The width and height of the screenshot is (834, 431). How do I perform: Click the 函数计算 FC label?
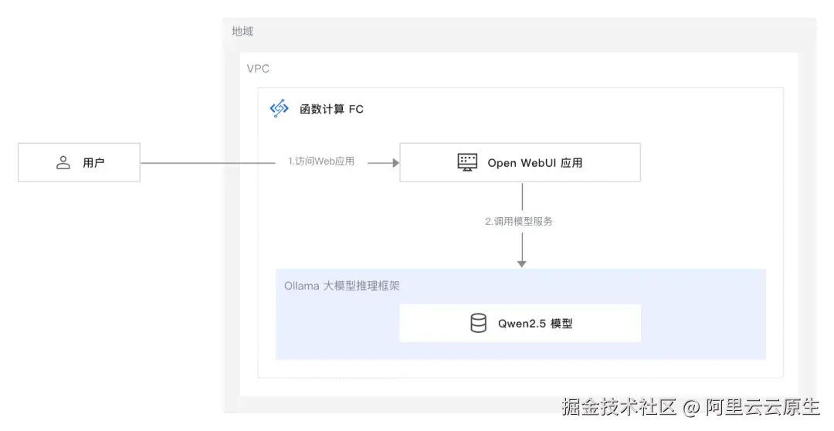(x=331, y=109)
